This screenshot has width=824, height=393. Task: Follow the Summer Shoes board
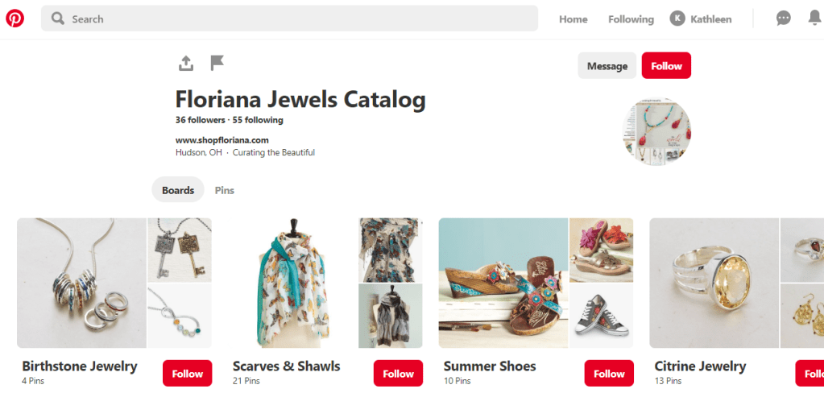point(609,374)
